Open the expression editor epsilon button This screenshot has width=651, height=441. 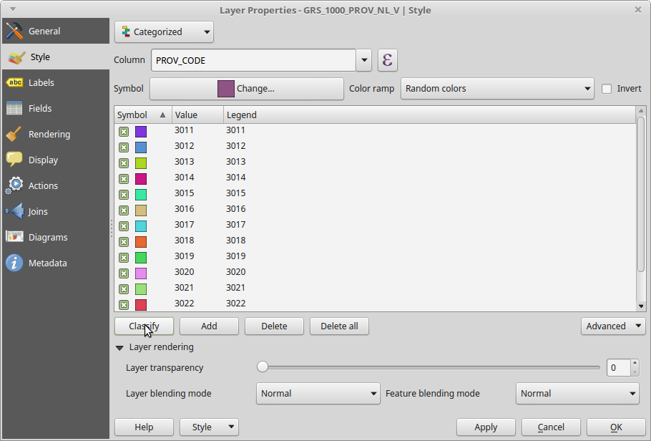point(387,60)
